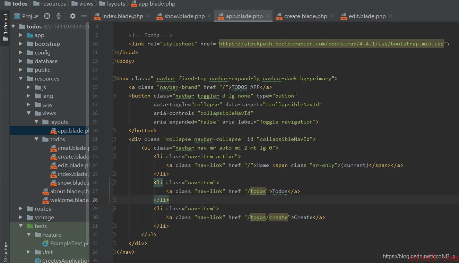
Task: Toggle the 1: Project tool window button
Action: pyautogui.click(x=5, y=27)
